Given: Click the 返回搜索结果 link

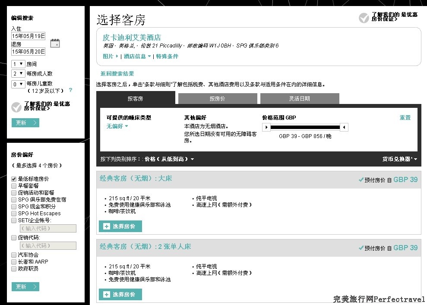Looking at the screenshot, I should pos(117,74).
